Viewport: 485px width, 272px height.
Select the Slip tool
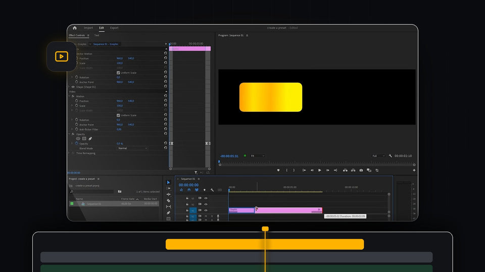tap(168, 207)
